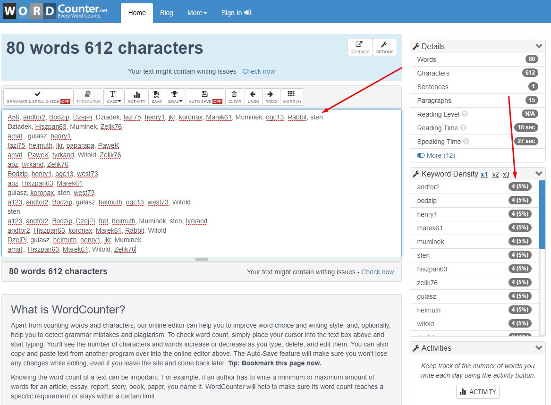Open the More menu in navigation bar
Image resolution: width=551 pixels, height=405 pixels.
coord(197,13)
